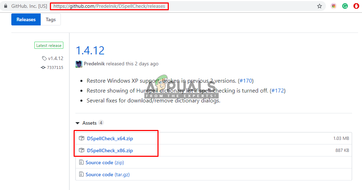The image size is (362, 190).
Task: Download Source code (zip)
Action: 105,162
